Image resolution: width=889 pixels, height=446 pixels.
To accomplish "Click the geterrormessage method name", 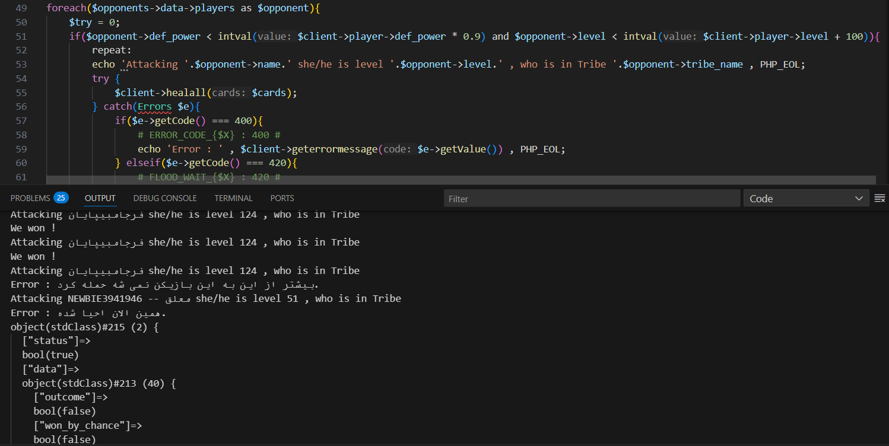I will click(335, 149).
